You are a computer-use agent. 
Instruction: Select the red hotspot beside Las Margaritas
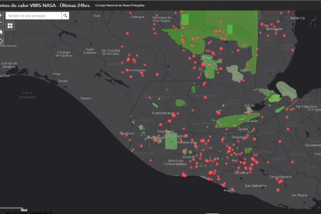(127, 70)
